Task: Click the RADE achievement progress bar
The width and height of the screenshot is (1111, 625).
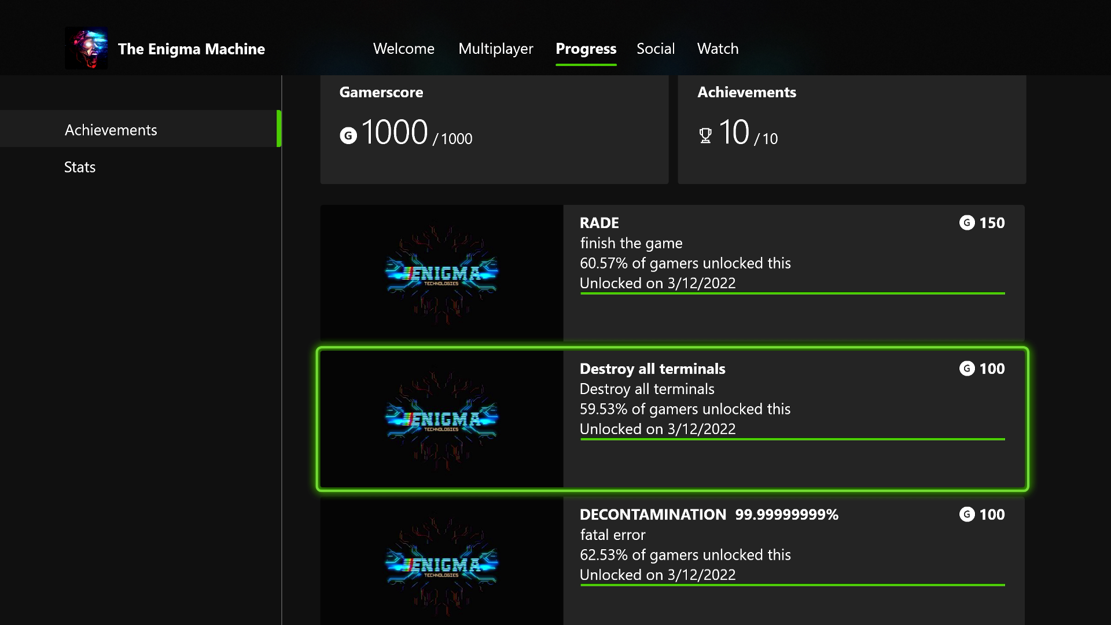Action: (x=792, y=293)
